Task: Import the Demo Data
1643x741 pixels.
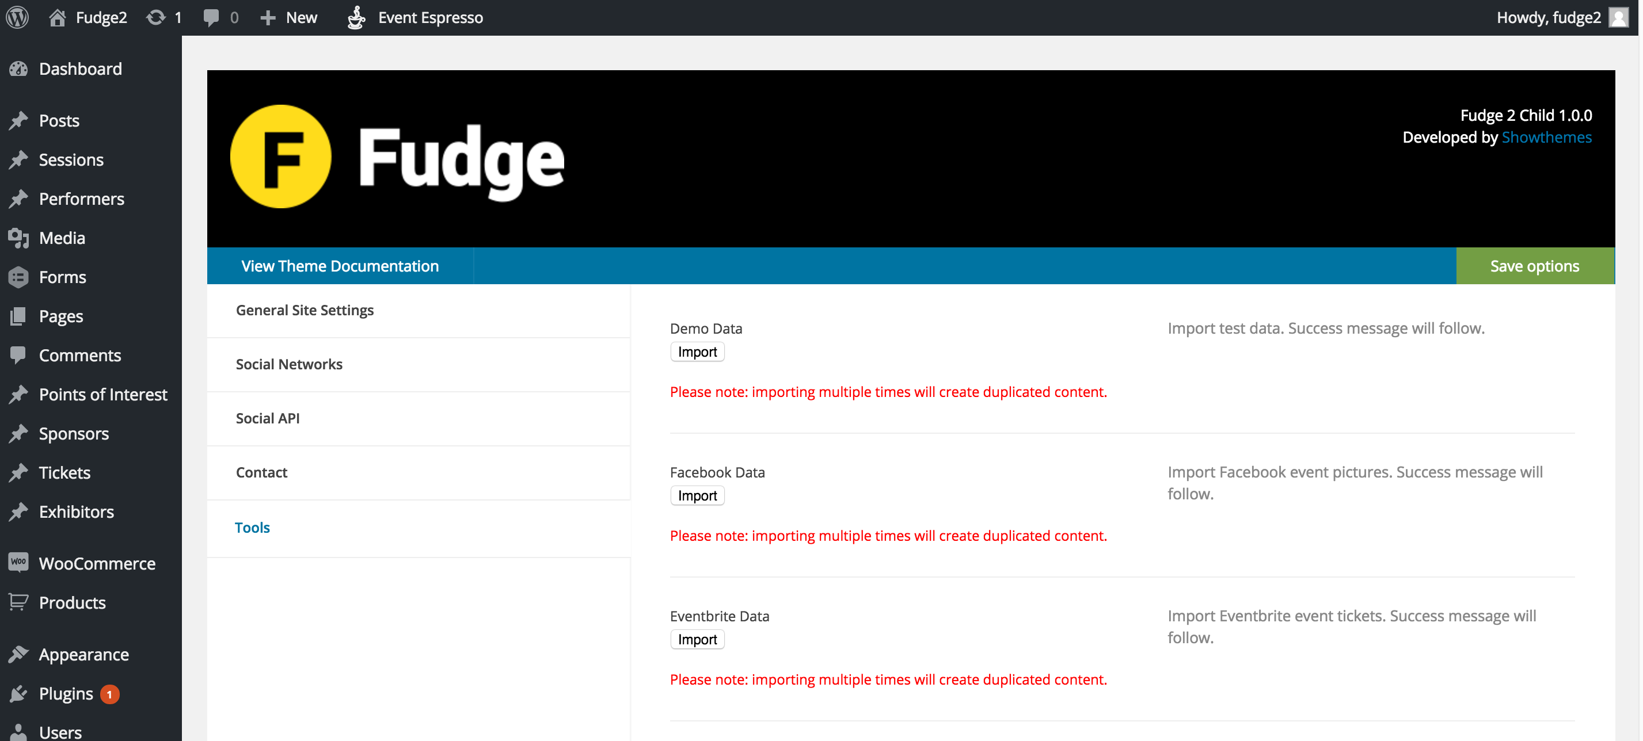Action: click(x=697, y=352)
